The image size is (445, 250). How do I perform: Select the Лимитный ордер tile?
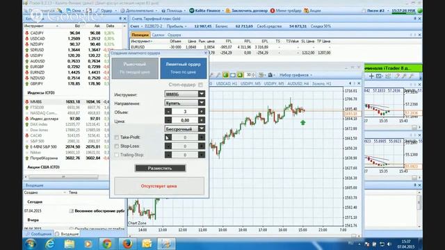184,68
